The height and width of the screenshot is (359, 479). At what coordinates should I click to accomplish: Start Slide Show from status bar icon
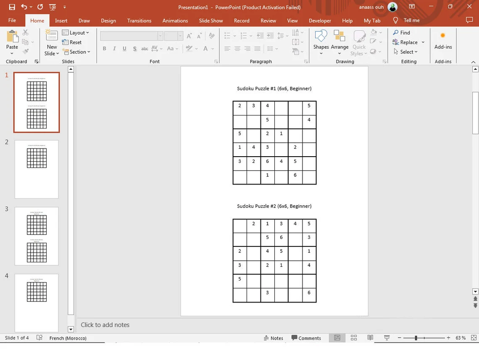387,338
